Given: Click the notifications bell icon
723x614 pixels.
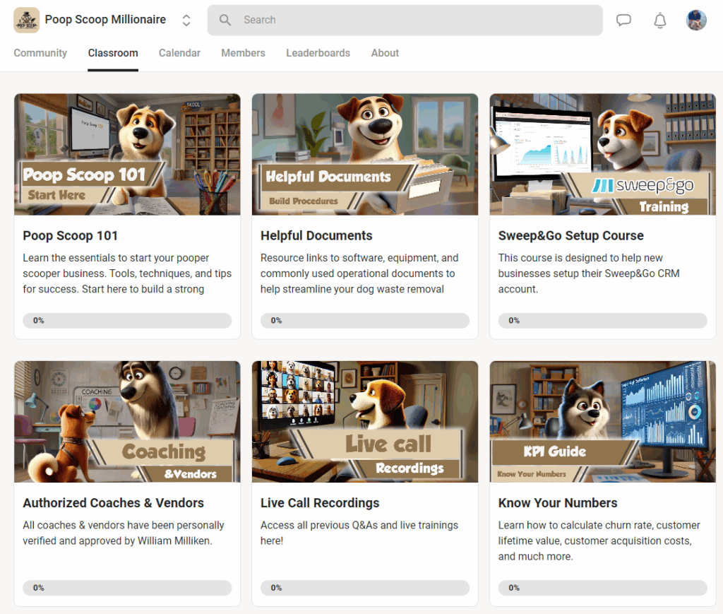Looking at the screenshot, I should (x=660, y=20).
